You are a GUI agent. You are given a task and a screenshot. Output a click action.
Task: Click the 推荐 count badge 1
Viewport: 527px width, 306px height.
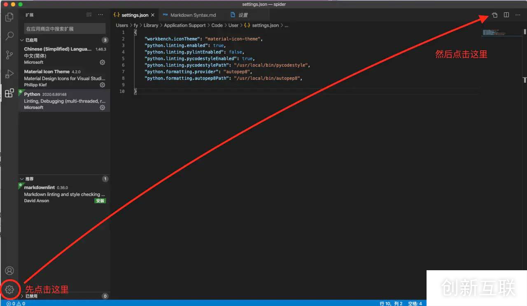[105, 179]
